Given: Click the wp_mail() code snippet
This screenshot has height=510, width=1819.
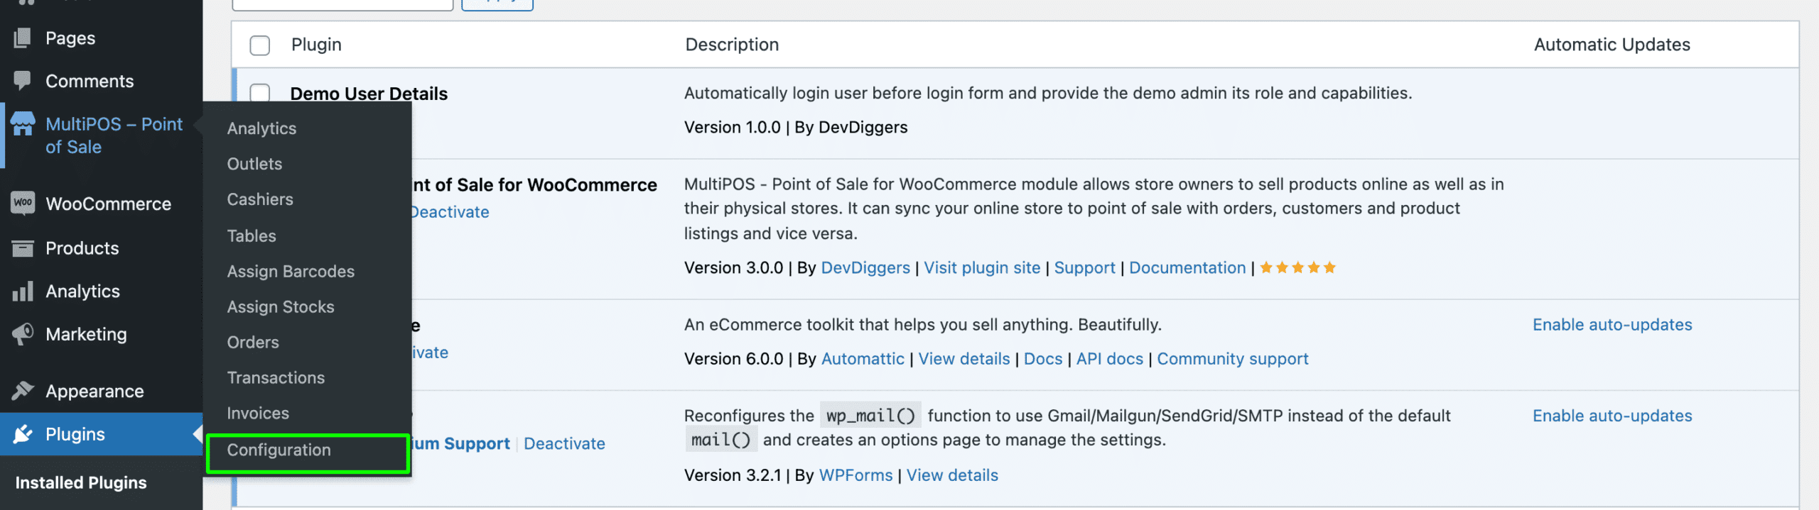Looking at the screenshot, I should tap(870, 415).
